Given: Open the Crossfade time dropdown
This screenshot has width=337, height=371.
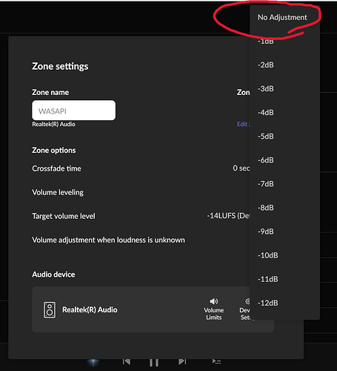Looking at the screenshot, I should 241,168.
